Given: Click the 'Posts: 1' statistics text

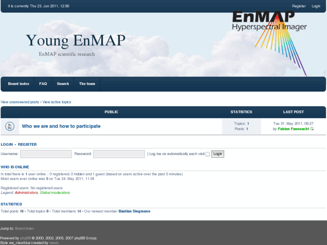Looking at the screenshot, I should pyautogui.click(x=241, y=129).
